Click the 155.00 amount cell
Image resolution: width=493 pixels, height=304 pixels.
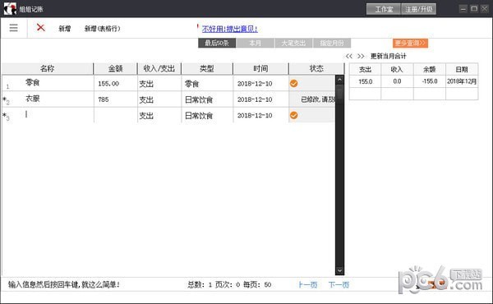coord(115,83)
